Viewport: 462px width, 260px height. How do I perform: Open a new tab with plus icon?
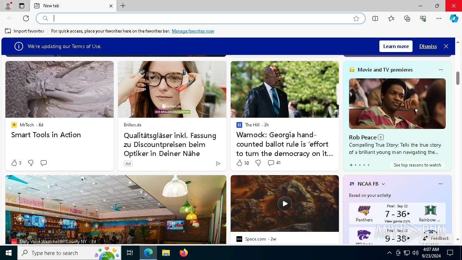[x=123, y=6]
